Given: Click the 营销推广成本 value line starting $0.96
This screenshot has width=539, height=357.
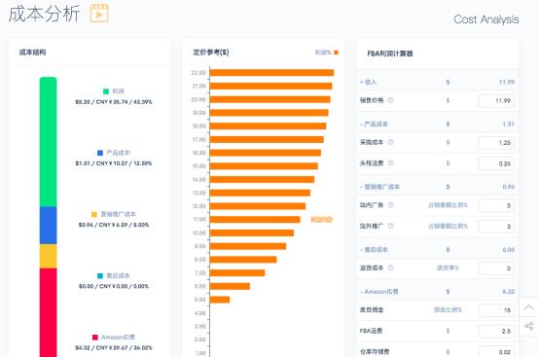Looking at the screenshot, I should coord(114,225).
